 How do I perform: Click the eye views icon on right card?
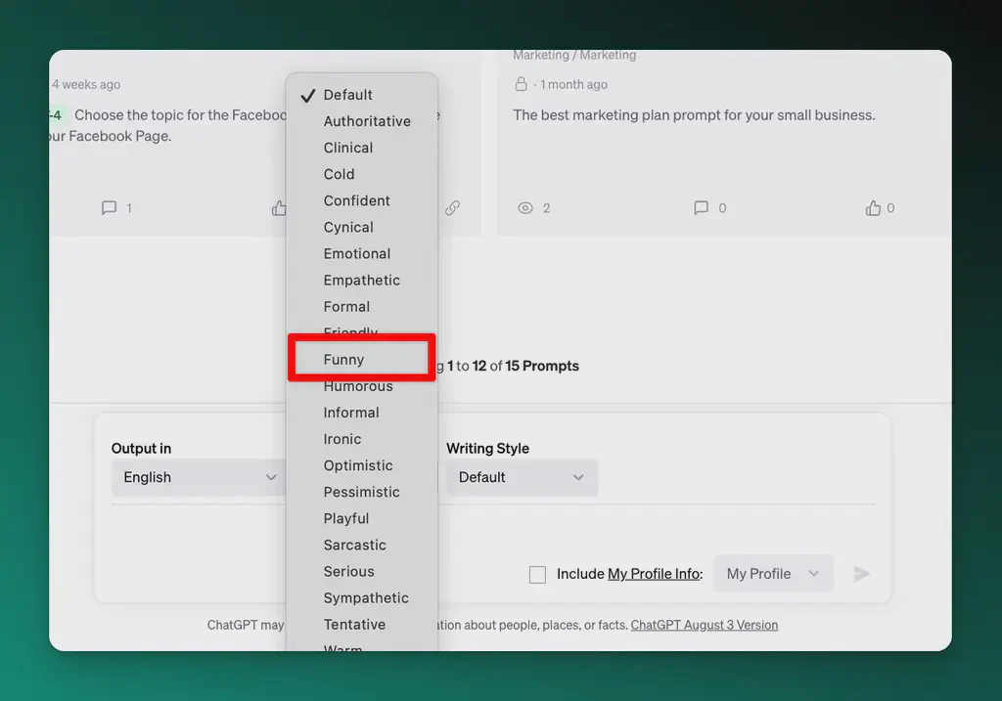525,208
